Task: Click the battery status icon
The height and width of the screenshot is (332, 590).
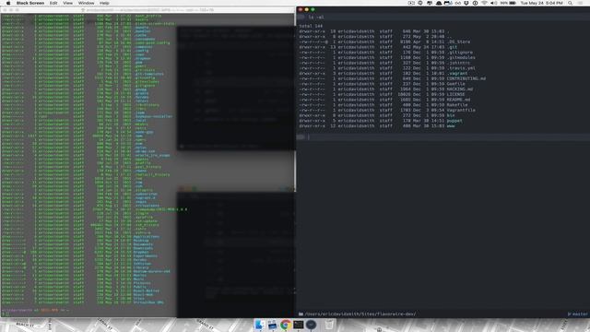Action: coord(513,3)
